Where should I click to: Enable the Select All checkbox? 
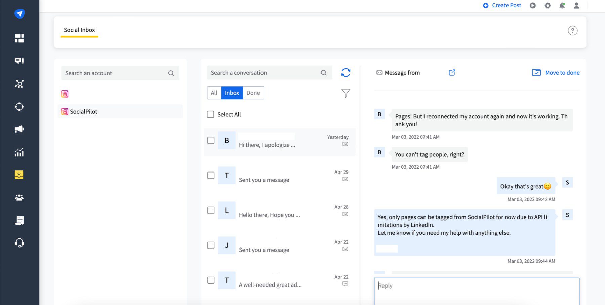tap(211, 114)
